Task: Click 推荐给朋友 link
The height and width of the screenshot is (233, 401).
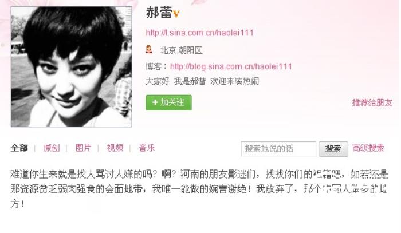Action: point(372,102)
